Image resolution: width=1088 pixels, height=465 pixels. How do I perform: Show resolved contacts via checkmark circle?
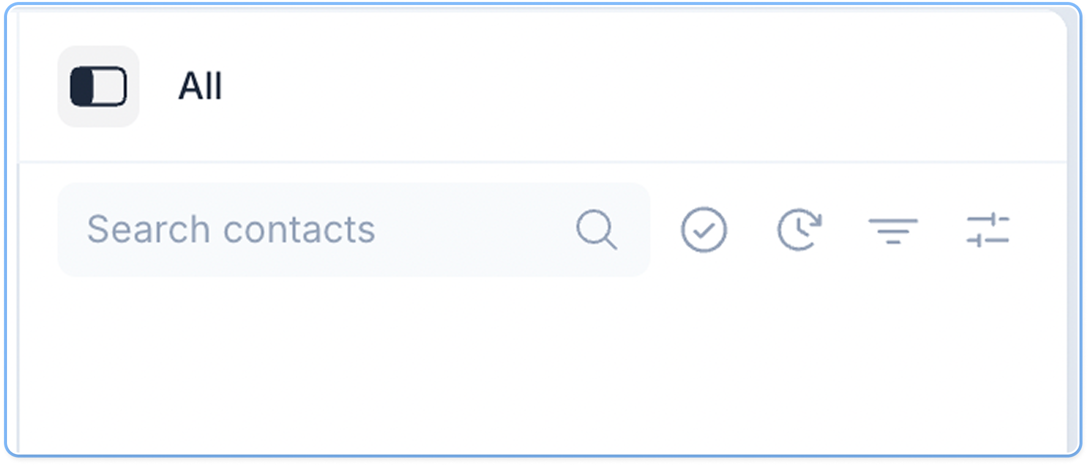pos(704,230)
